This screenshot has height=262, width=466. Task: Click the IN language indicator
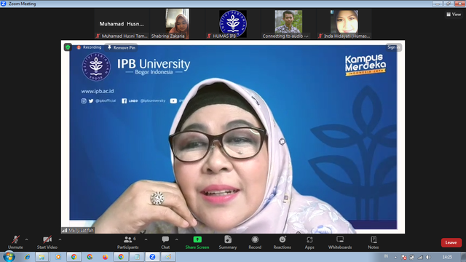point(386,256)
